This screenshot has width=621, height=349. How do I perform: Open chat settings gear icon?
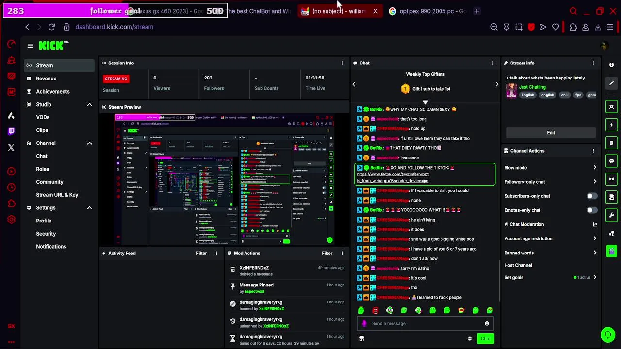[470, 339]
